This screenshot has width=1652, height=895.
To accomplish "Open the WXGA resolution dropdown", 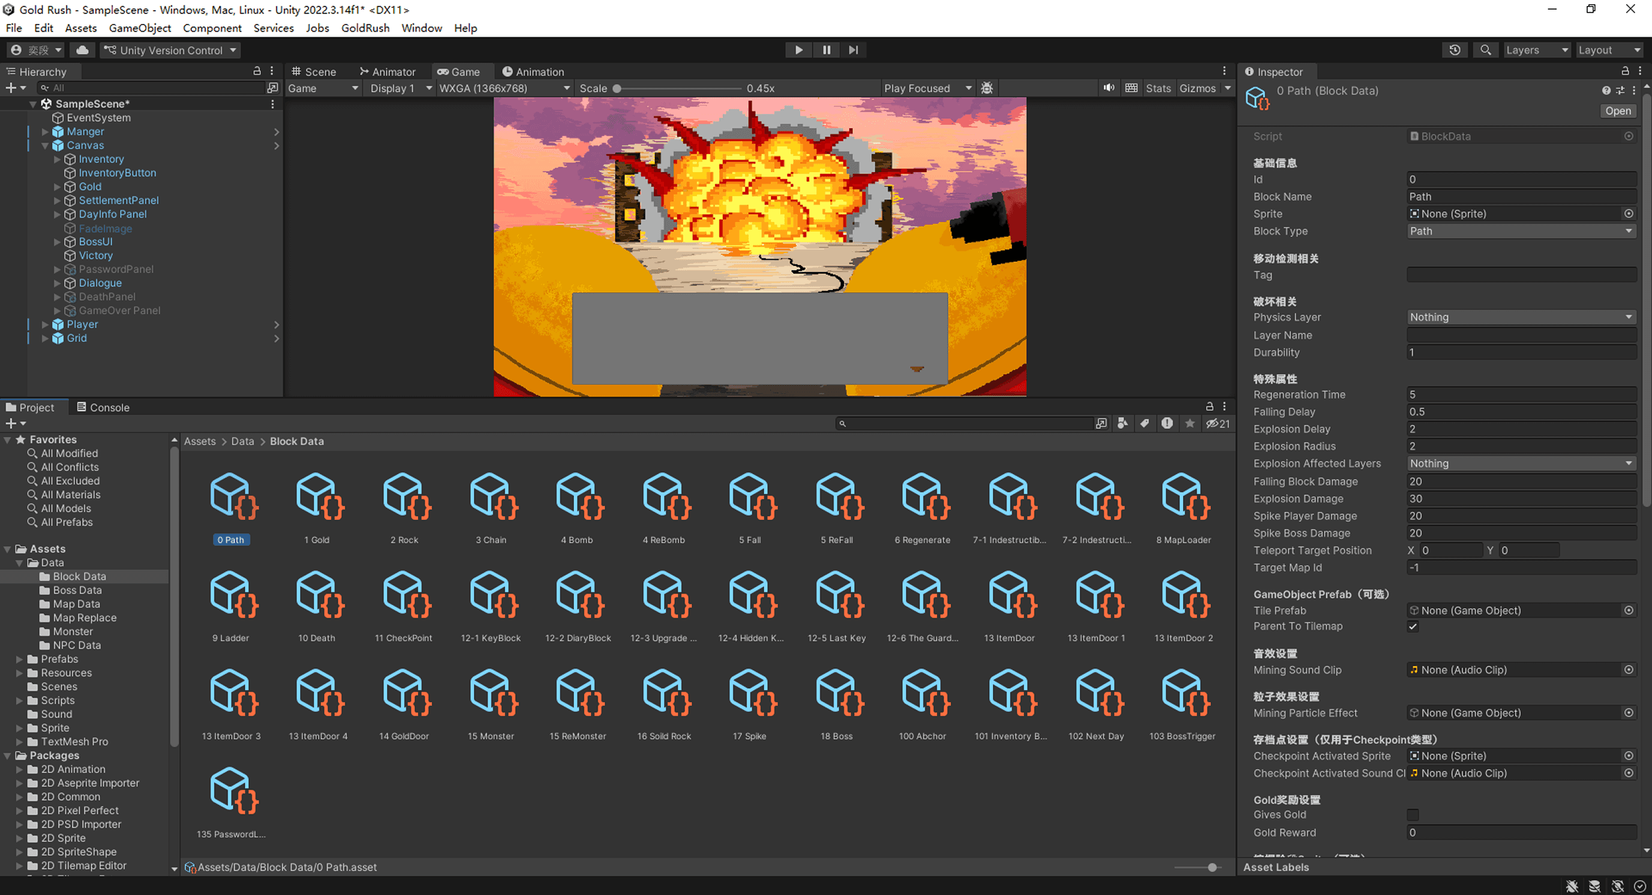I will pos(504,88).
